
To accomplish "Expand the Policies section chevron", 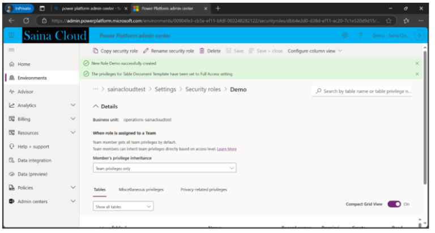I will (x=73, y=188).
